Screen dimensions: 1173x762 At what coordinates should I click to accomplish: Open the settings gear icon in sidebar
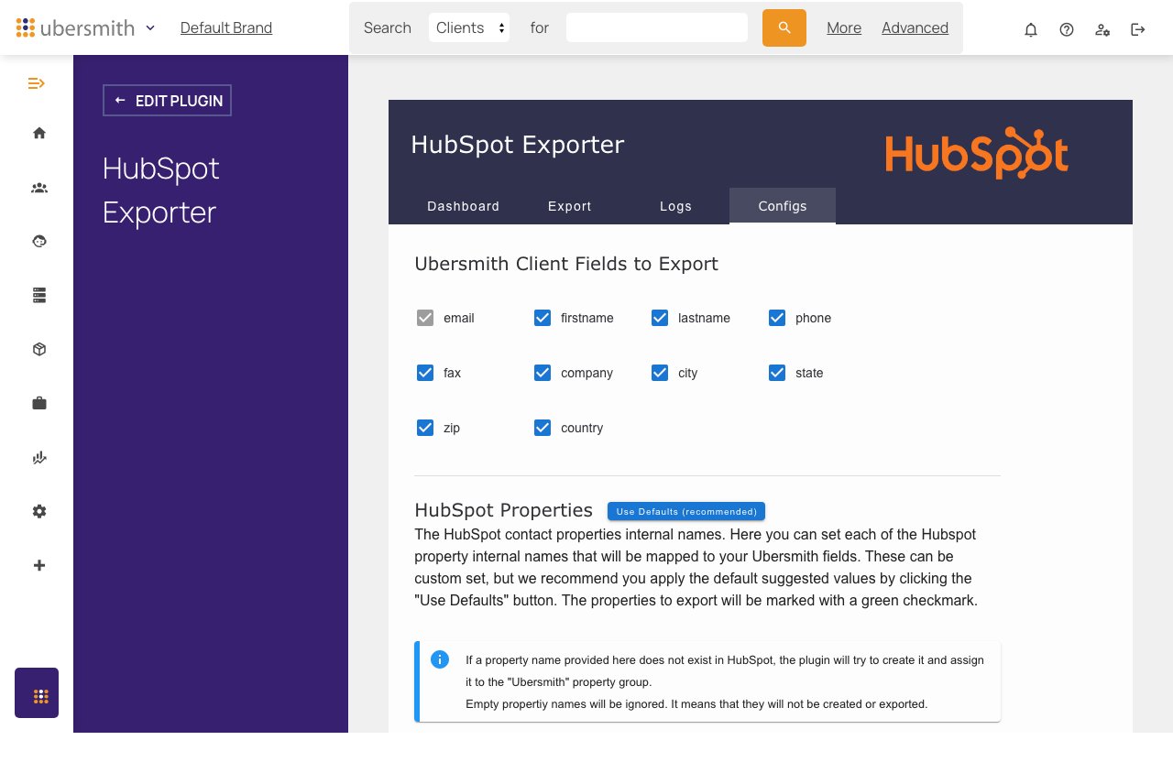[x=38, y=511]
